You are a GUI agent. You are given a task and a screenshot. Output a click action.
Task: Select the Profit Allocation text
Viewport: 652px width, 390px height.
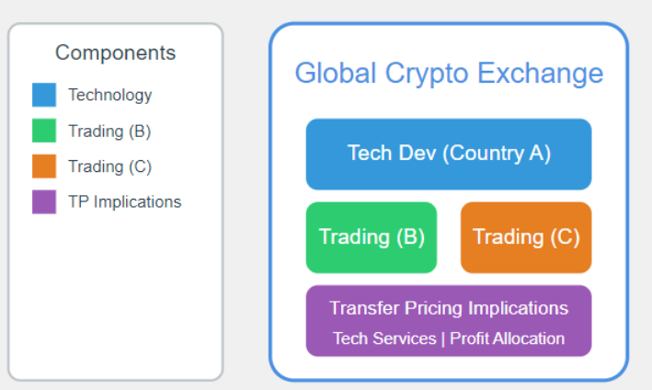click(507, 338)
